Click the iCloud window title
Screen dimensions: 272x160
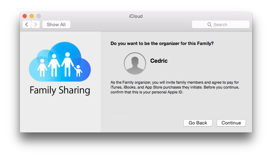[136, 16]
